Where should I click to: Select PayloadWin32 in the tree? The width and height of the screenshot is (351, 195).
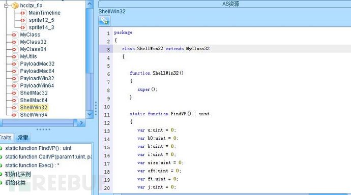(37, 78)
